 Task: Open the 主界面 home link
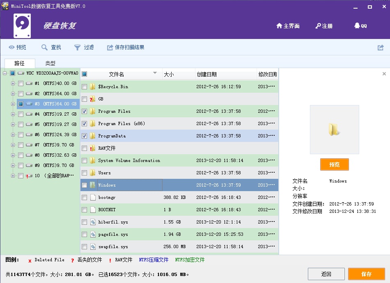[x=288, y=26]
